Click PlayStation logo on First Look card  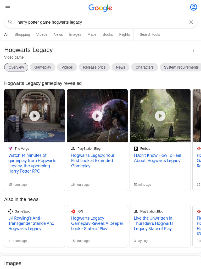click(x=73, y=149)
